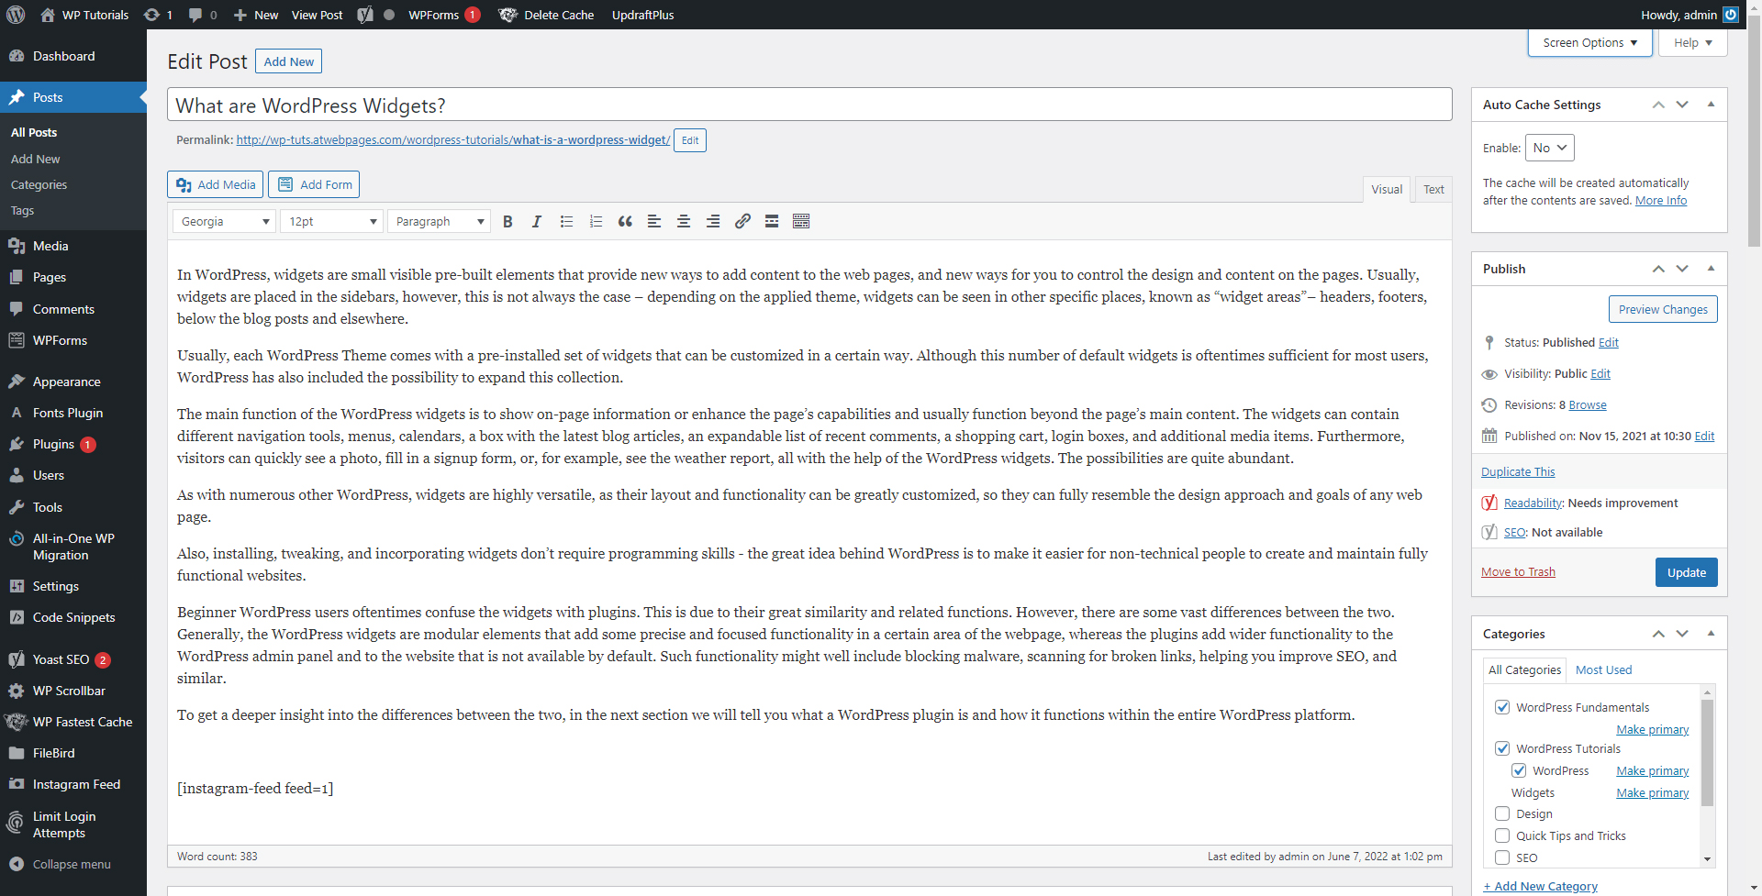Click the WordPress logo in admin bar
Image resolution: width=1762 pixels, height=896 pixels.
tap(16, 15)
